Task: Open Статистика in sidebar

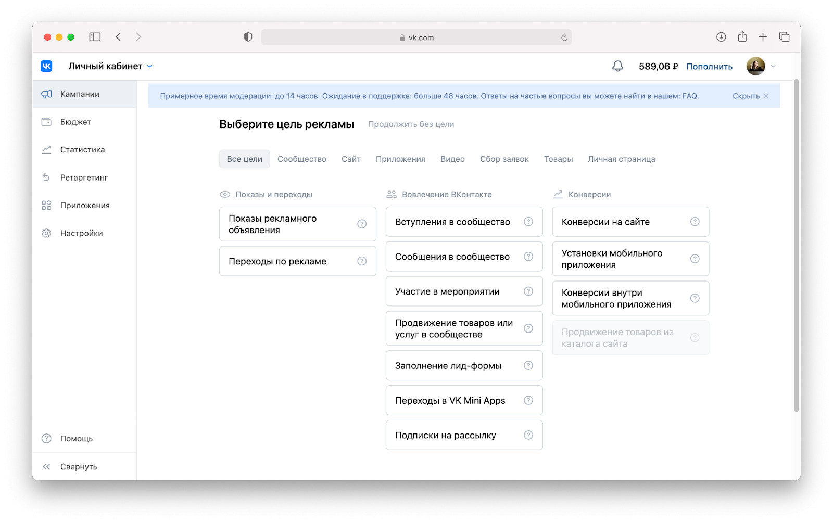Action: (x=82, y=150)
